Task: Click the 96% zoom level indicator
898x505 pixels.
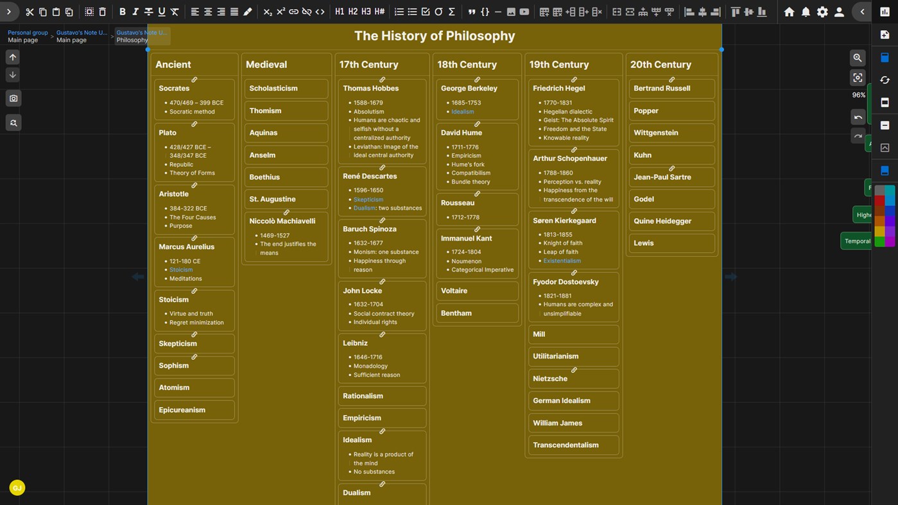Action: pyautogui.click(x=858, y=94)
